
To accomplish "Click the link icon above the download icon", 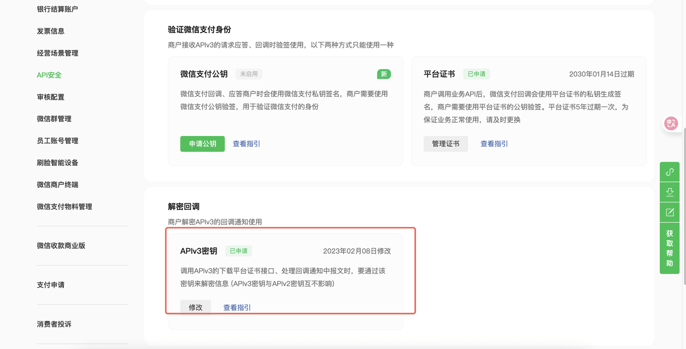I will 669,172.
